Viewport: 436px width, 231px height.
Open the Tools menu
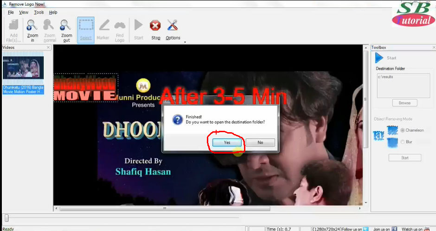tap(39, 13)
